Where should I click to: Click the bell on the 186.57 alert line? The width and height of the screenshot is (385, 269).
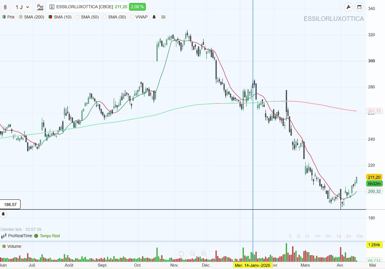tap(3, 214)
